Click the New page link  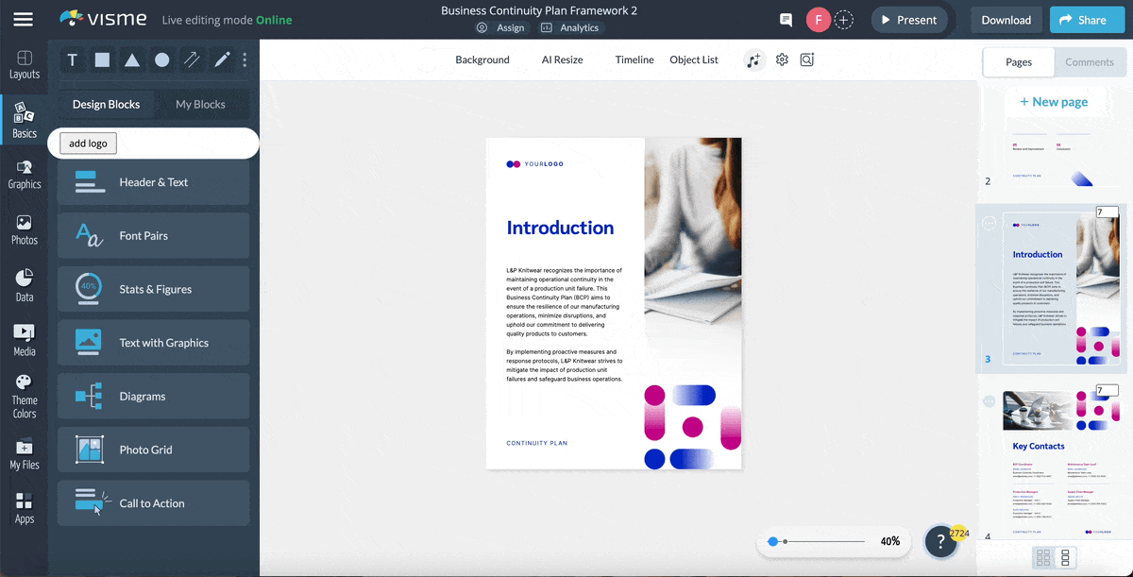pos(1053,101)
